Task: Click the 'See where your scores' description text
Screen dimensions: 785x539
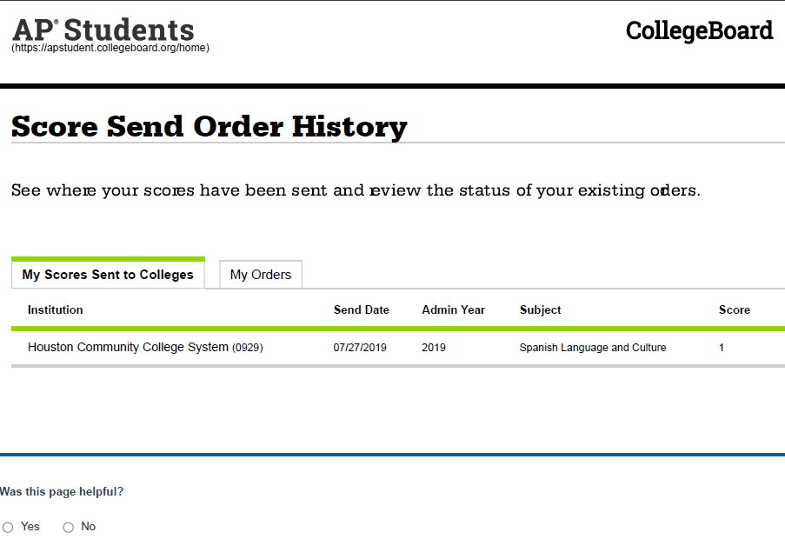Action: click(x=356, y=190)
